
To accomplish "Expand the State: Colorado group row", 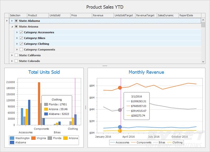I will [12, 61].
